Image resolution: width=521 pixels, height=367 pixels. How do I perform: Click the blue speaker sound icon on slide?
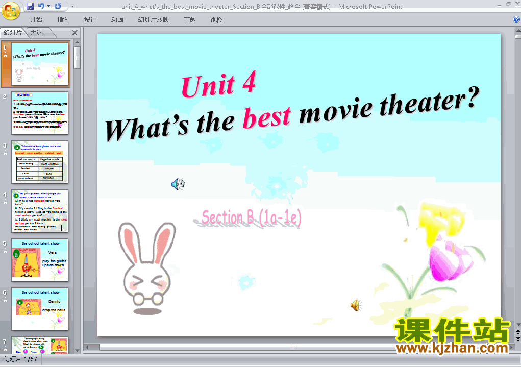pyautogui.click(x=178, y=184)
